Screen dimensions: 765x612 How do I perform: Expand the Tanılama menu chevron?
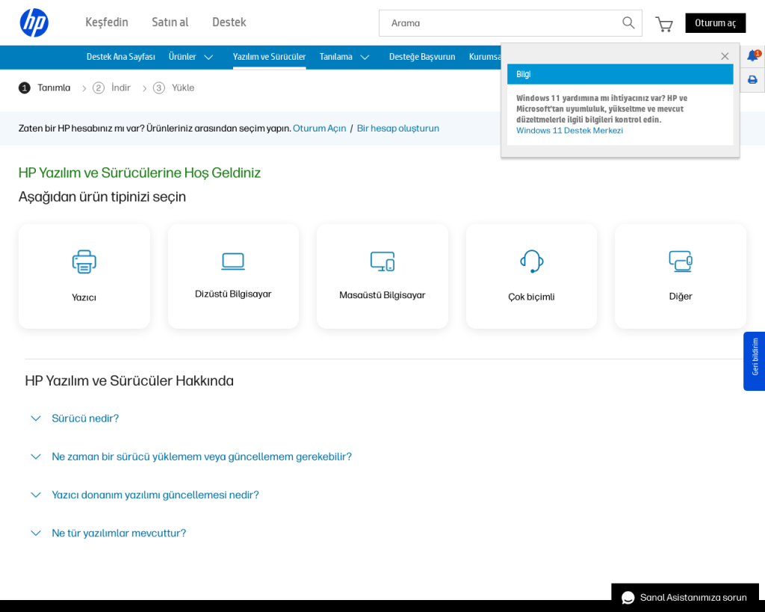point(365,57)
